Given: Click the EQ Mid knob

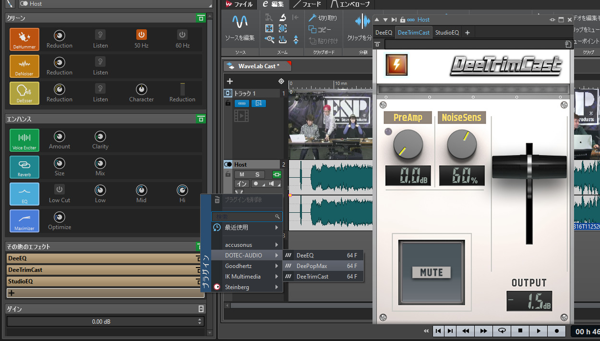Looking at the screenshot, I should pos(142,190).
